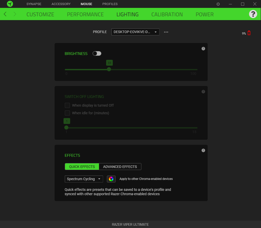Maximize the Razer Synapse window
The width and height of the screenshot is (261, 228).
click(x=243, y=4)
